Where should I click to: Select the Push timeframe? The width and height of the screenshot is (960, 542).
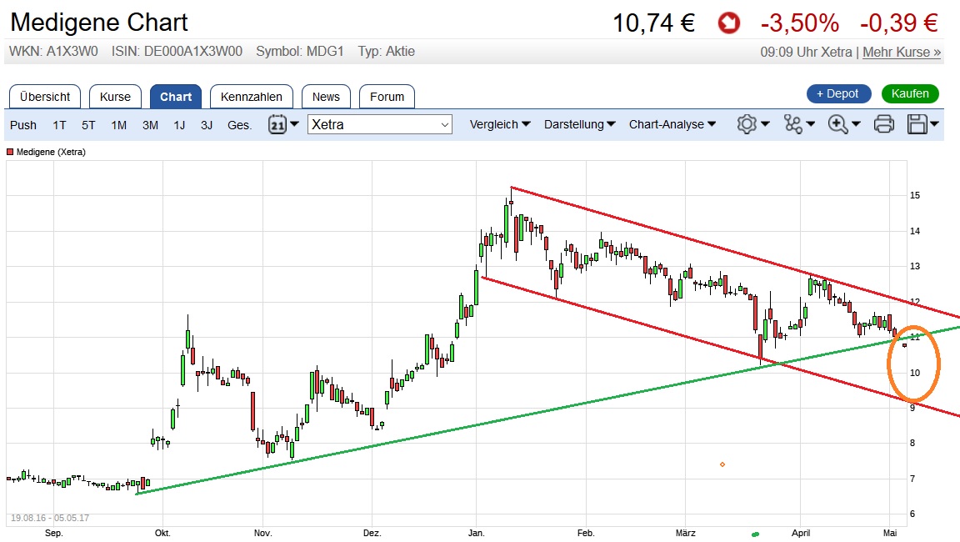23,125
